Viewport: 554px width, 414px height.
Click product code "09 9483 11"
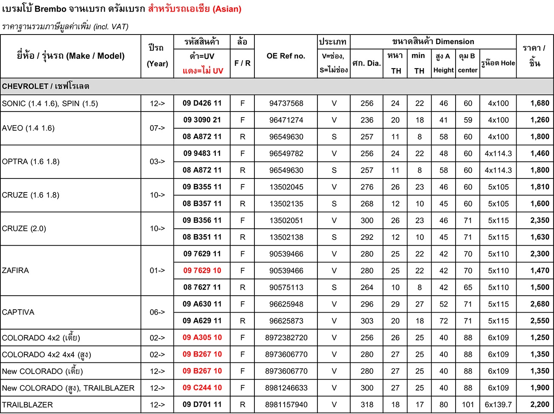coord(202,153)
